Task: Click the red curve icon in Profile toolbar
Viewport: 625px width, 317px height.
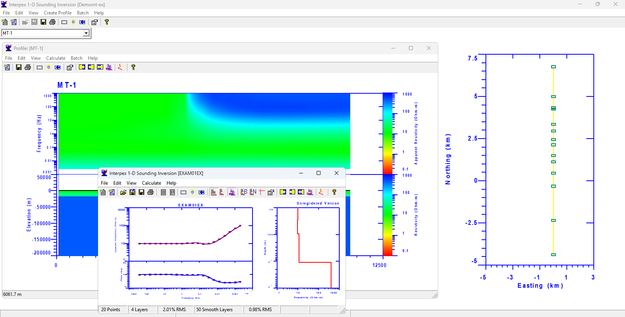Action: tap(121, 68)
